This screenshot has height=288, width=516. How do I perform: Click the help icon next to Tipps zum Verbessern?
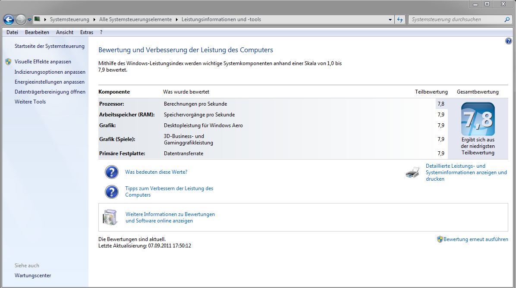[112, 192]
